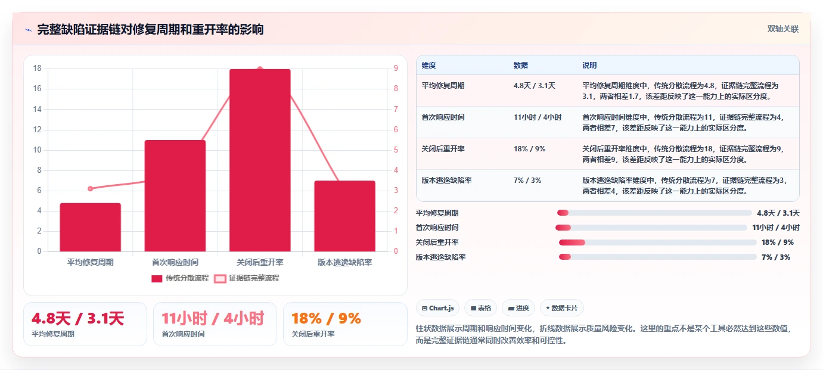Viewport: 823px width, 370px height.
Task: Click the lightning icon beside the title
Action: [28, 30]
